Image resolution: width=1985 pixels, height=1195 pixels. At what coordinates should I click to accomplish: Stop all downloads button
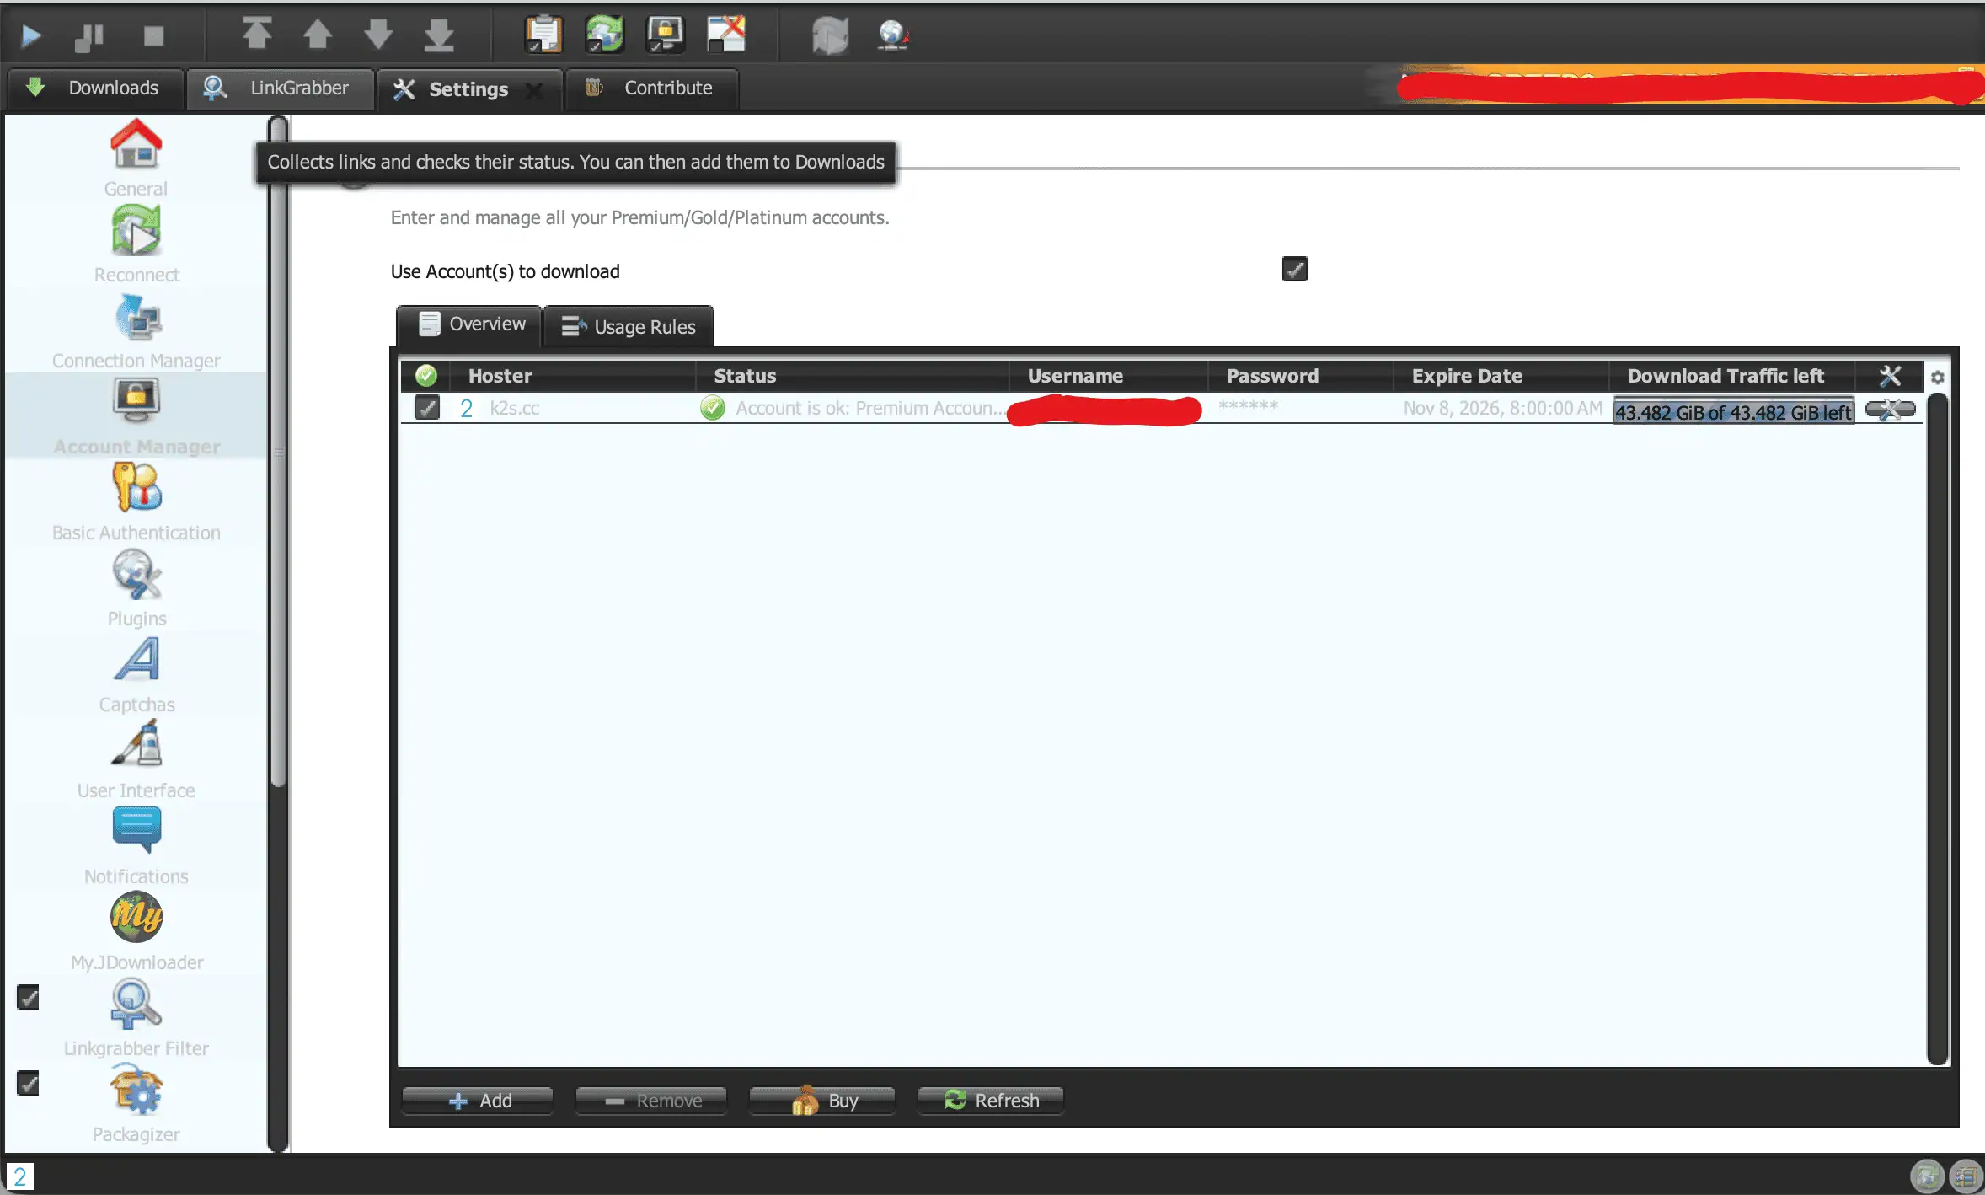click(153, 35)
